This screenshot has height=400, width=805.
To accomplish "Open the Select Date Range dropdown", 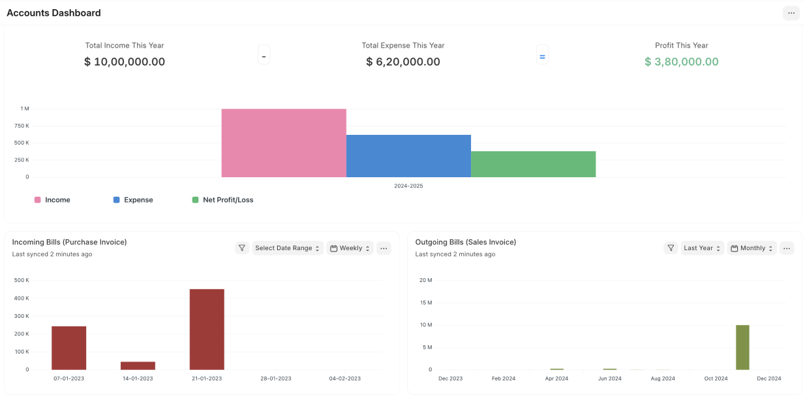I will (288, 248).
